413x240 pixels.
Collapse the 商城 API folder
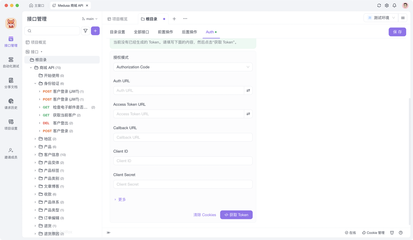point(31,68)
